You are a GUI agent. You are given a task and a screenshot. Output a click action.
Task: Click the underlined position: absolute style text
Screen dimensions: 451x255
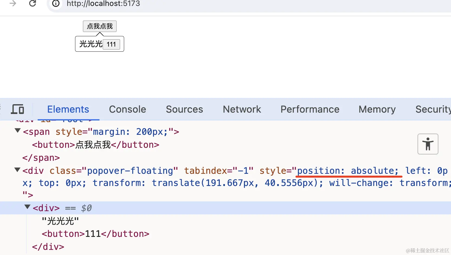348,171
